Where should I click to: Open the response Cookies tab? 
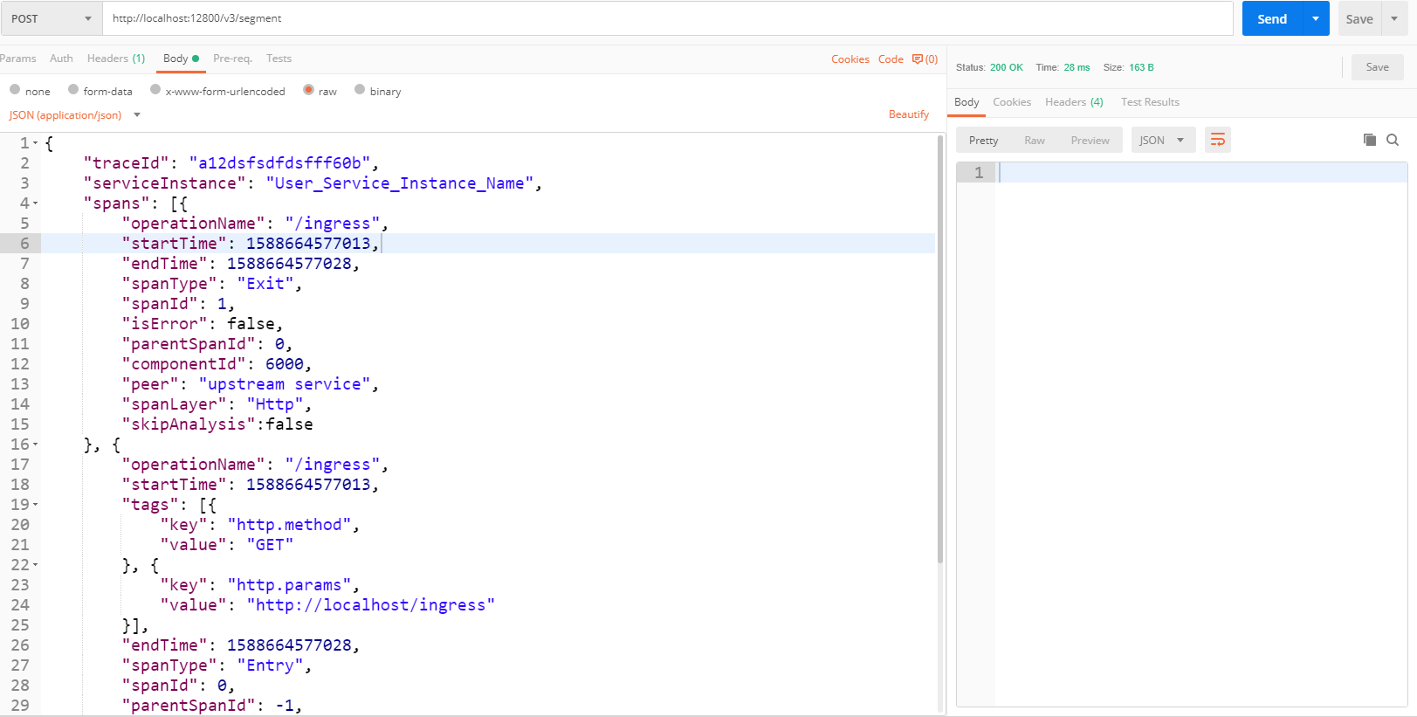[1012, 102]
